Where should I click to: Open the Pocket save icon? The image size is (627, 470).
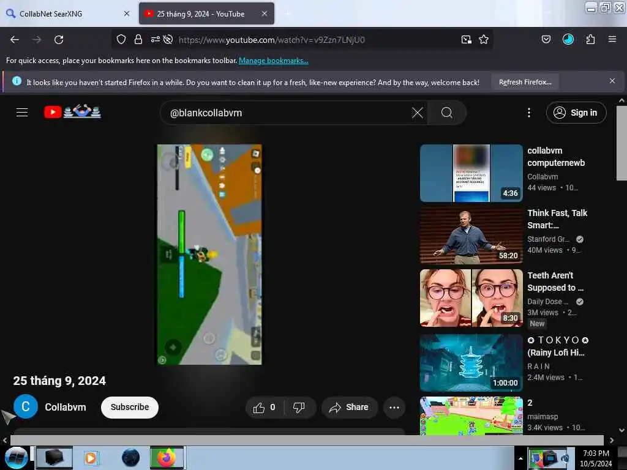point(546,39)
